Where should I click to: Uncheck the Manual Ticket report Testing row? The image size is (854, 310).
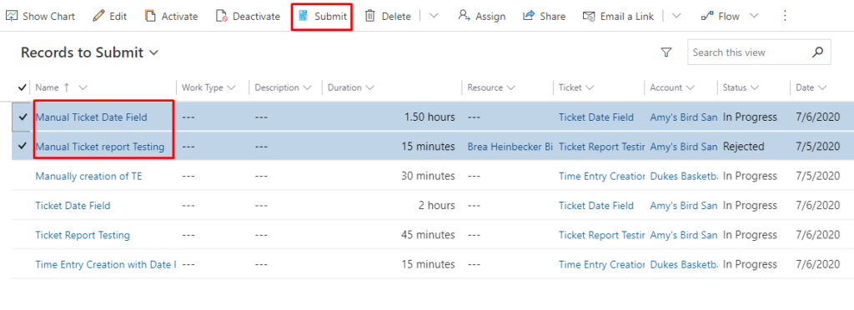(23, 147)
